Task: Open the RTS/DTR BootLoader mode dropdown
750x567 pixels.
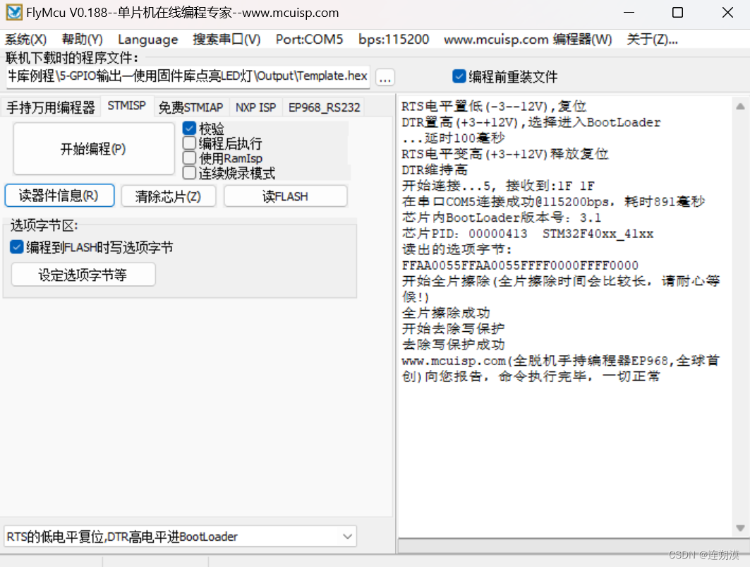Action: point(346,537)
